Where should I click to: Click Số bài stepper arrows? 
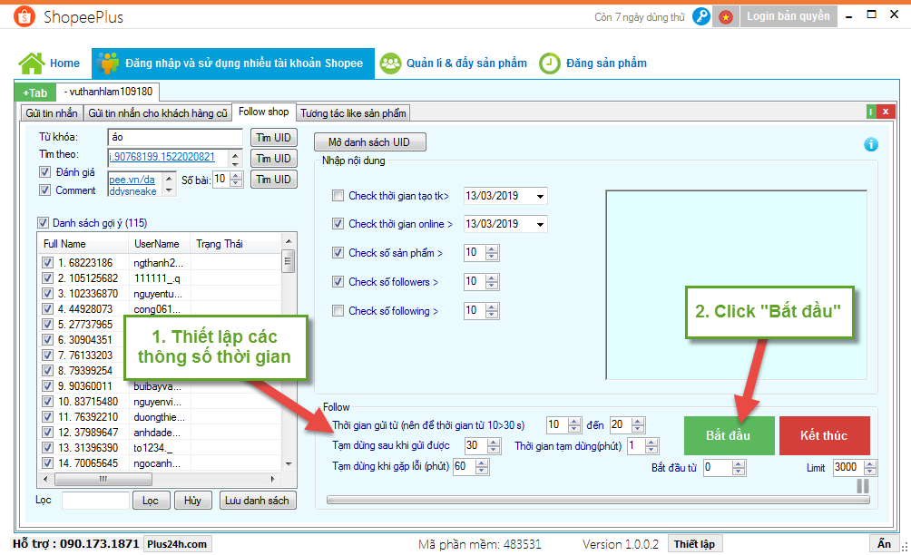pos(236,180)
